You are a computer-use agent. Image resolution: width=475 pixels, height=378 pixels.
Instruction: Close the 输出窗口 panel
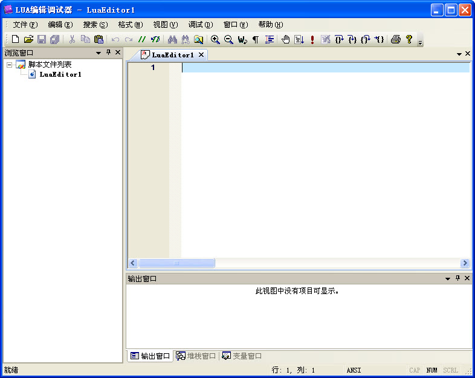(x=467, y=278)
